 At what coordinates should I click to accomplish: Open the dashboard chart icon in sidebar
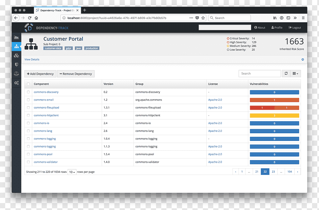point(17,37)
